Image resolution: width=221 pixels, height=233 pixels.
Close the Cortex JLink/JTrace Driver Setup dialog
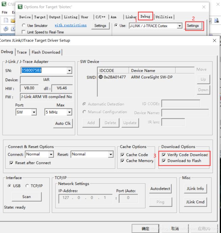click(214, 40)
